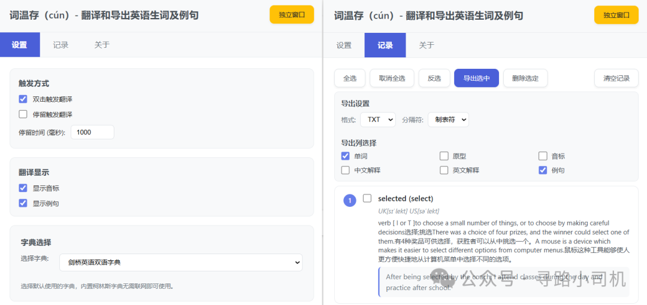Screen dimensions: 647x305
Task: Toggle 停留触发翻译 checkbox
Action: (23, 114)
